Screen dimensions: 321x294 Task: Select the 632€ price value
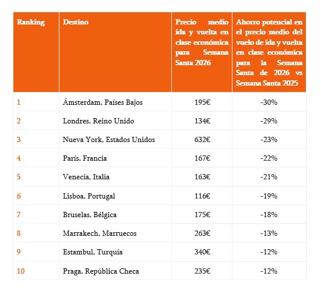coord(202,140)
